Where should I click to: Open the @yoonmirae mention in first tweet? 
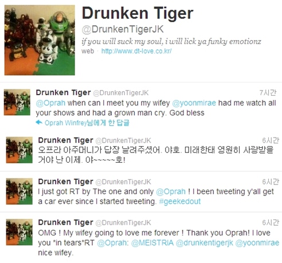point(194,103)
